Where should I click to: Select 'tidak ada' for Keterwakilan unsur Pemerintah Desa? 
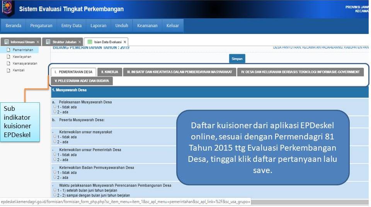(54, 154)
